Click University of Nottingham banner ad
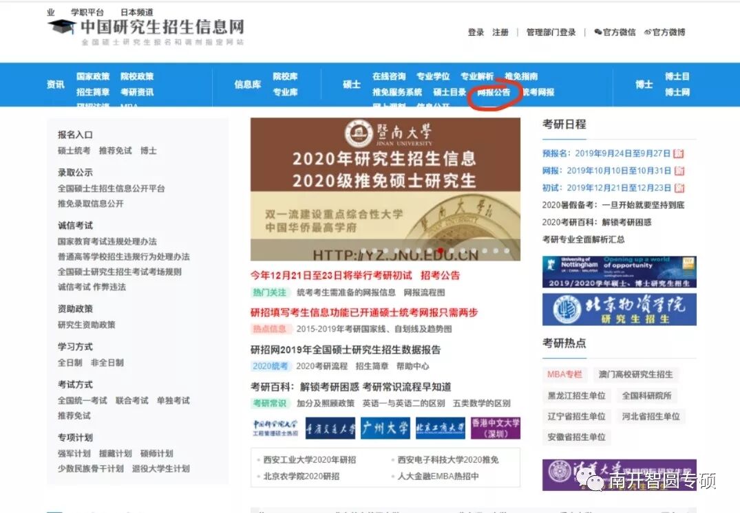Image resolution: width=740 pixels, height=513 pixels. click(x=619, y=272)
